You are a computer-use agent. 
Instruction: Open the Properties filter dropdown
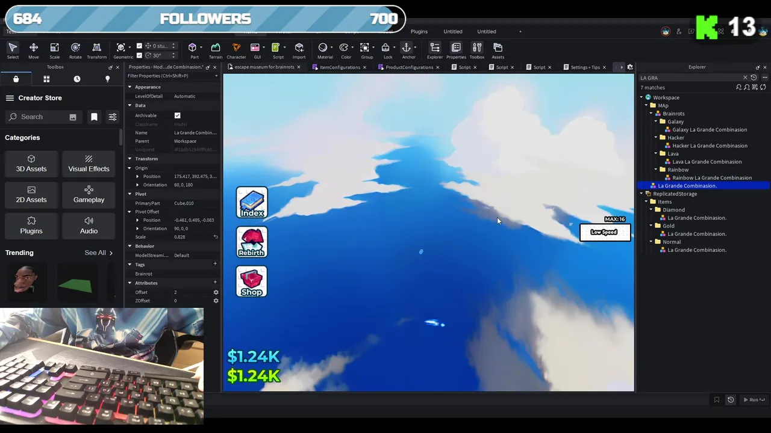click(216, 76)
